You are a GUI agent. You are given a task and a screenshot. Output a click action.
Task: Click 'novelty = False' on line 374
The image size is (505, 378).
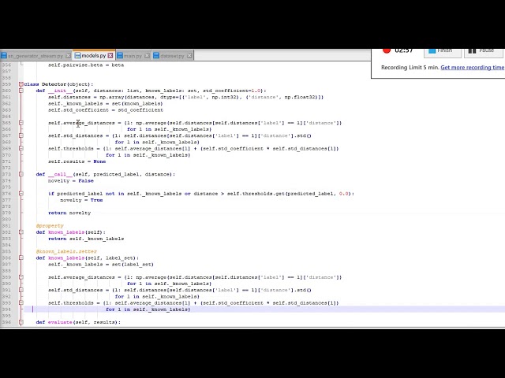coord(71,180)
